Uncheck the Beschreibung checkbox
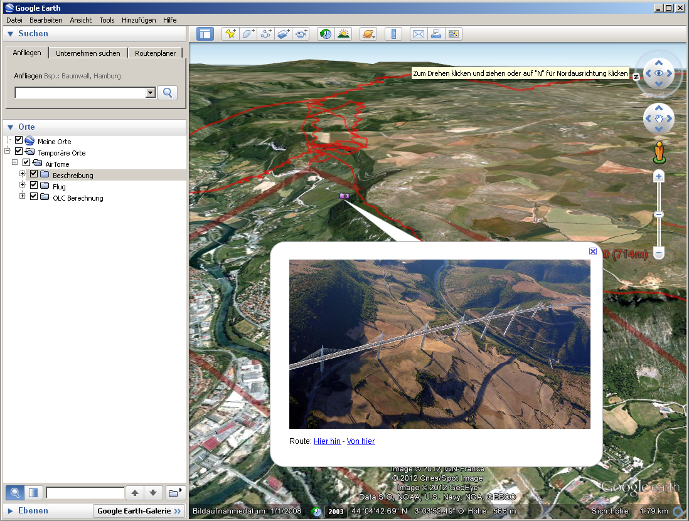This screenshot has height=521, width=689. coord(34,174)
